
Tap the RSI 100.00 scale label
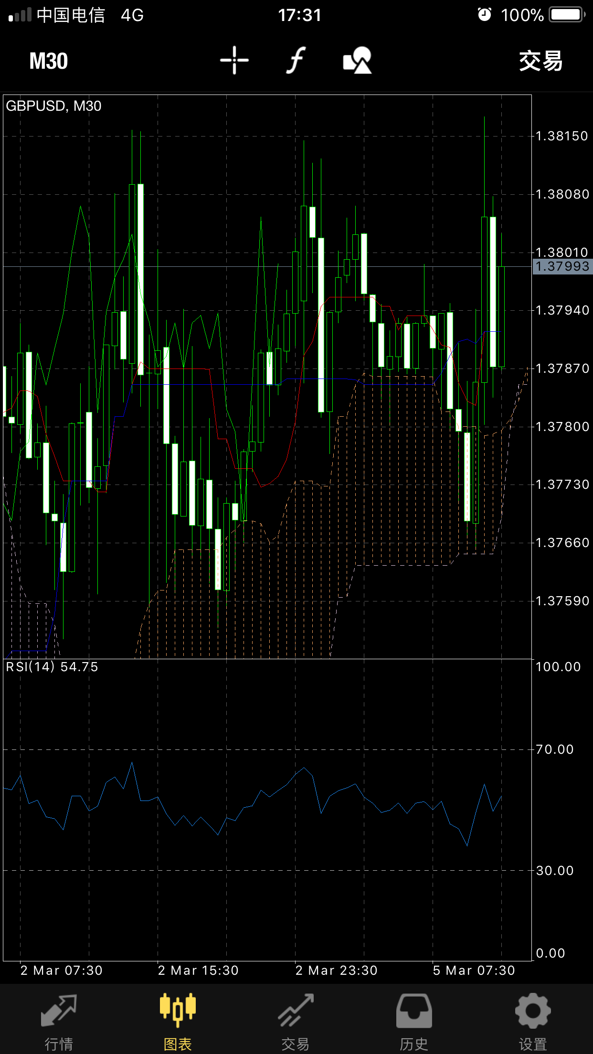558,667
